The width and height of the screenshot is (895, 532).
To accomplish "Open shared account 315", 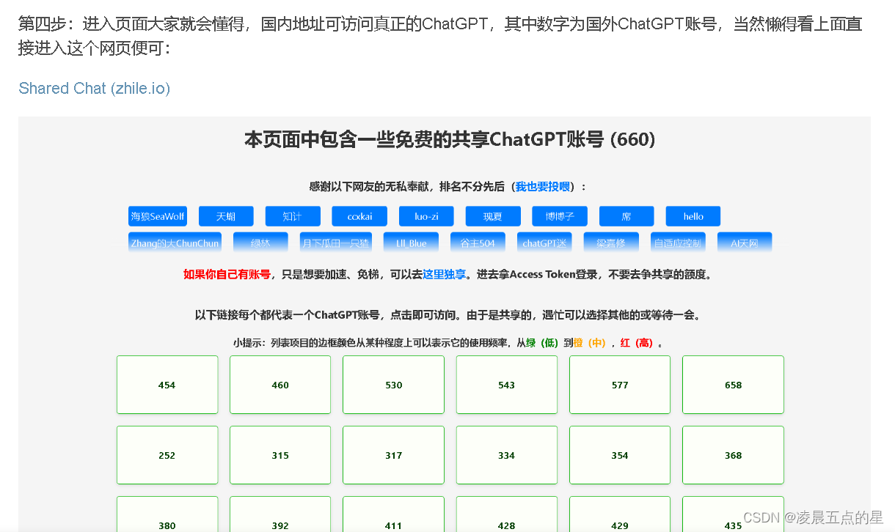I will click(x=280, y=455).
